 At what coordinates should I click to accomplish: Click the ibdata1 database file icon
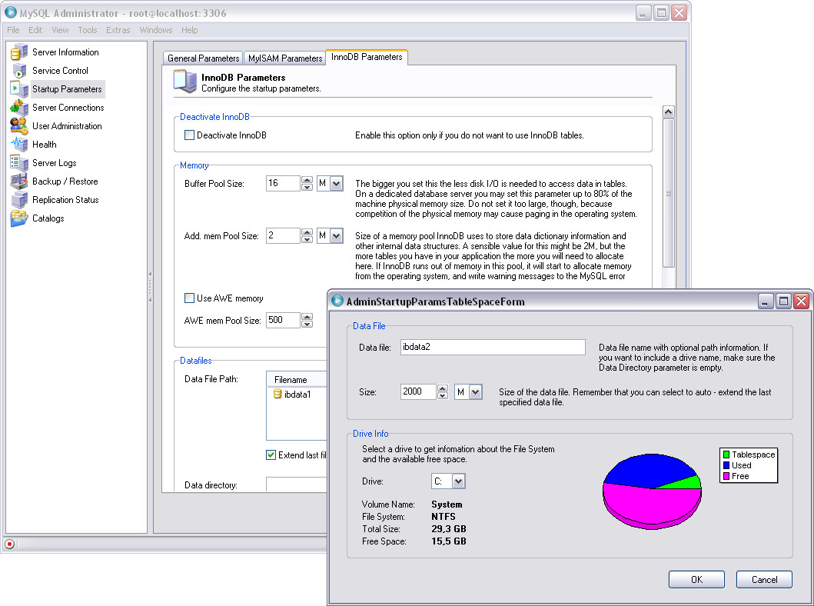[277, 395]
